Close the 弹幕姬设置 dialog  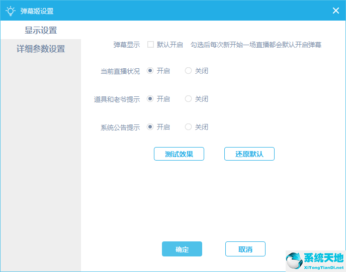click(335, 11)
